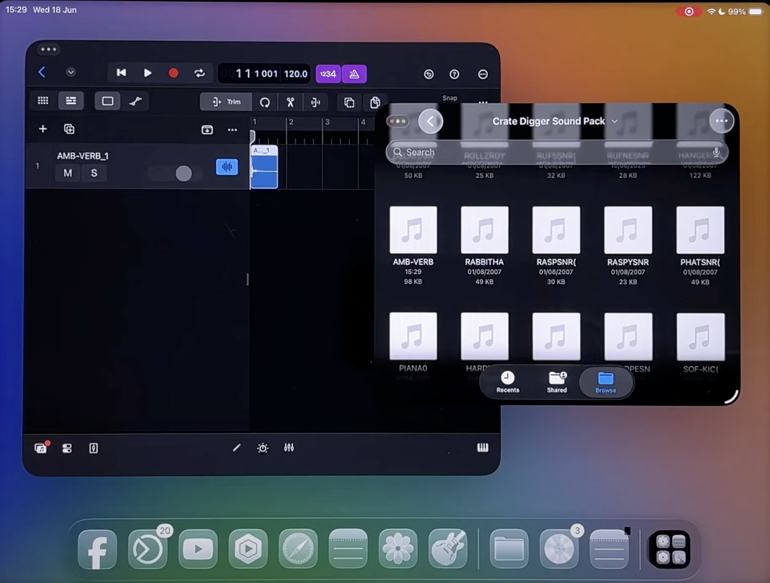The height and width of the screenshot is (583, 770).
Task: Open the automation curve view icon
Action: pos(136,102)
